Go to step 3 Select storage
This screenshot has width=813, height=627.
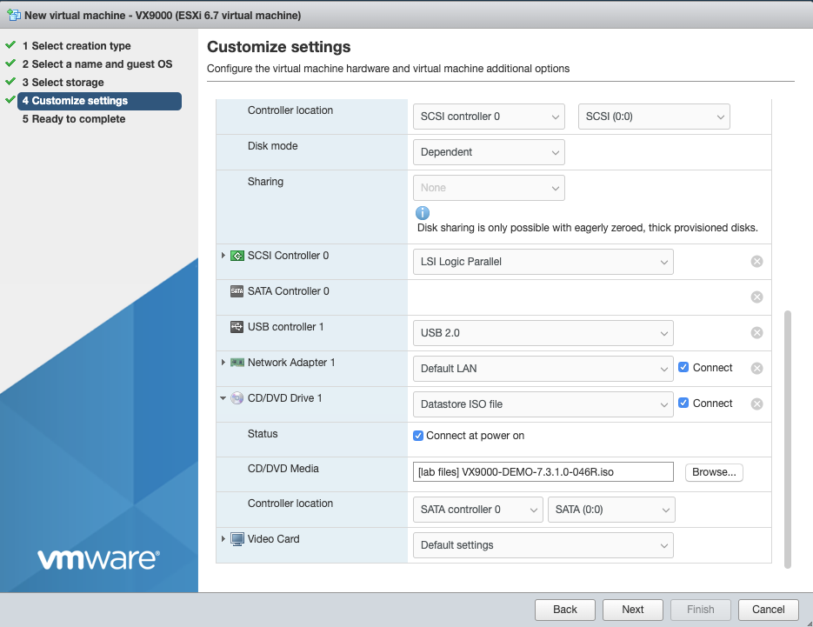pyautogui.click(x=68, y=83)
